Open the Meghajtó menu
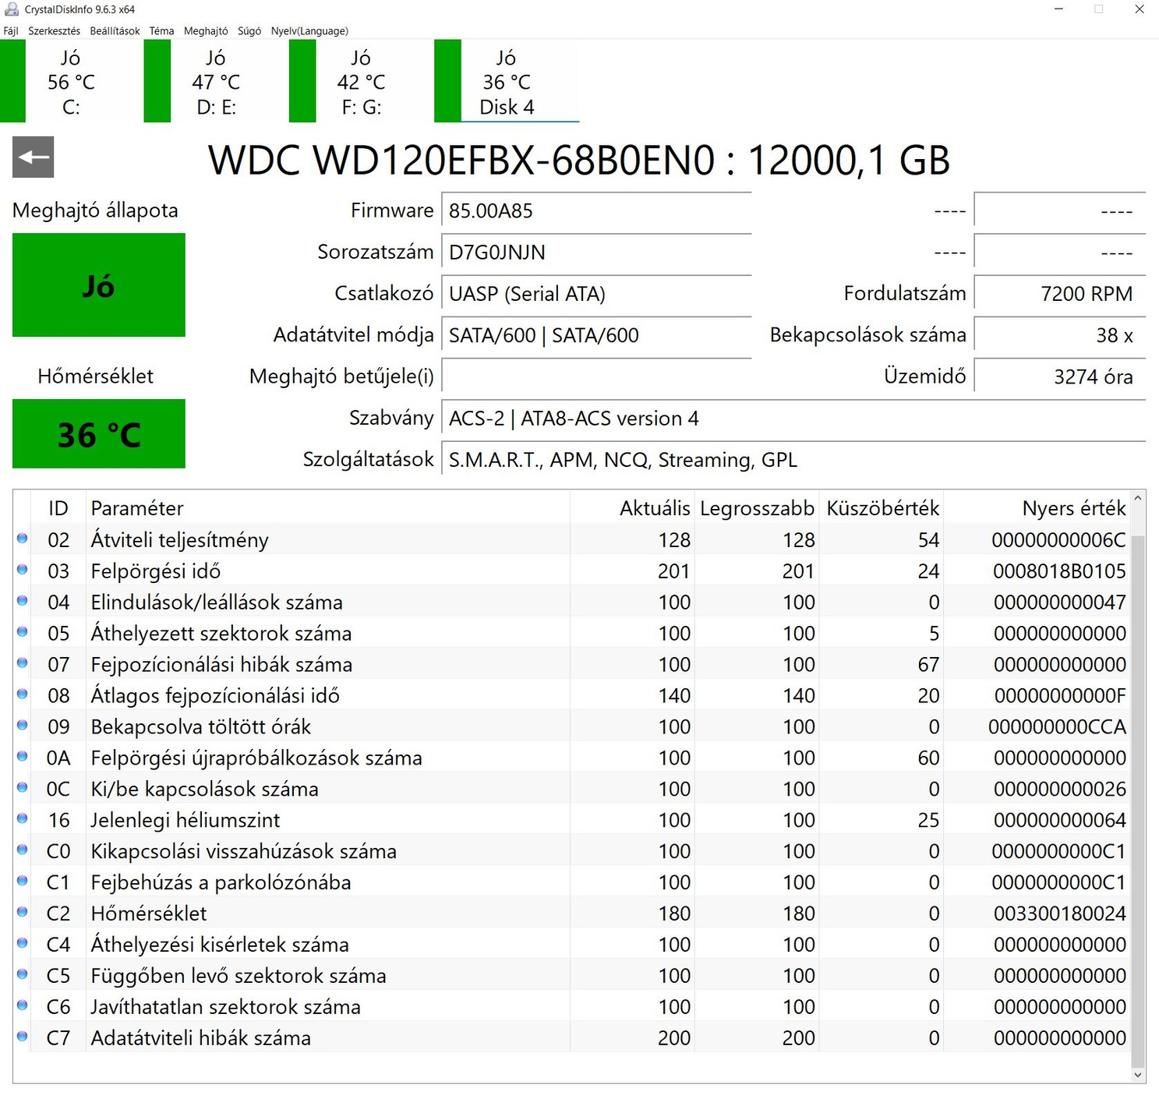Image resolution: width=1159 pixels, height=1099 pixels. pos(206,31)
